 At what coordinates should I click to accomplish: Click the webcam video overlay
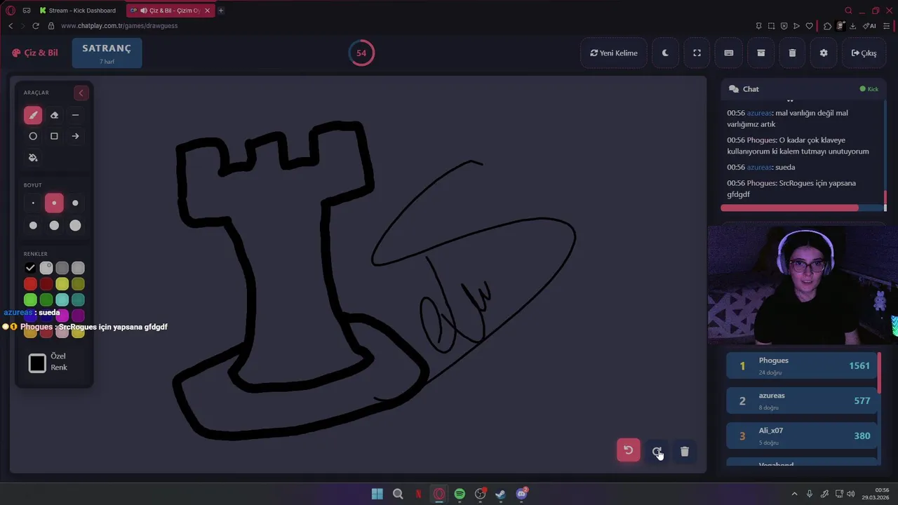(803, 285)
